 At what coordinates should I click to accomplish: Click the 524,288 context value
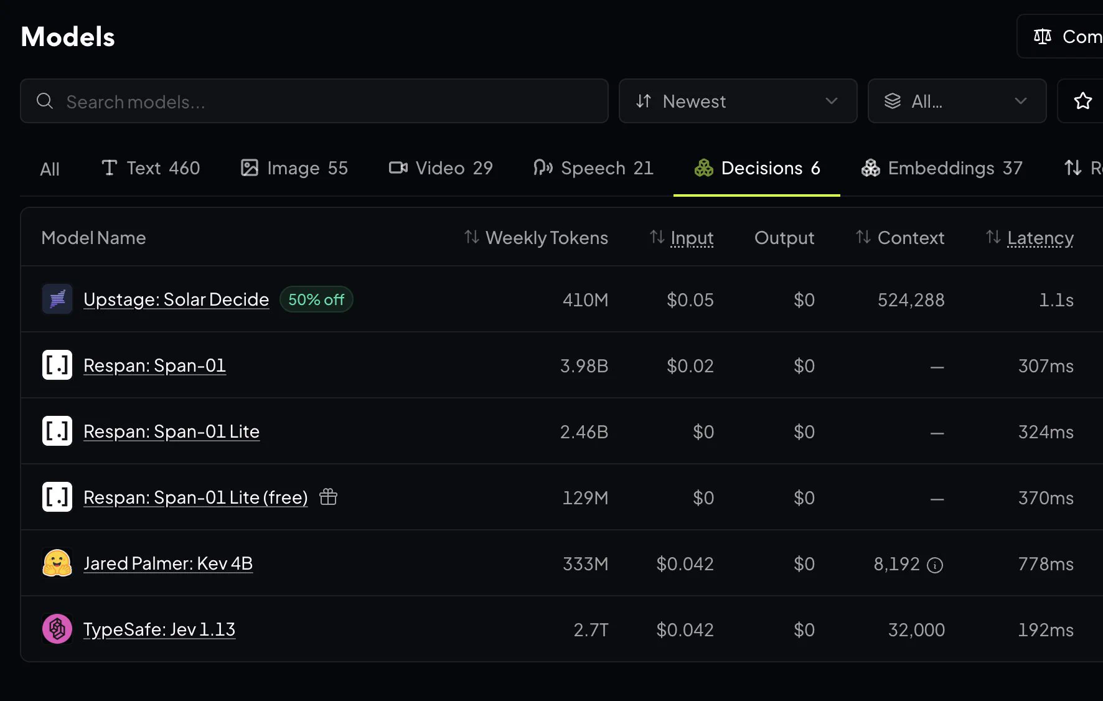911,300
